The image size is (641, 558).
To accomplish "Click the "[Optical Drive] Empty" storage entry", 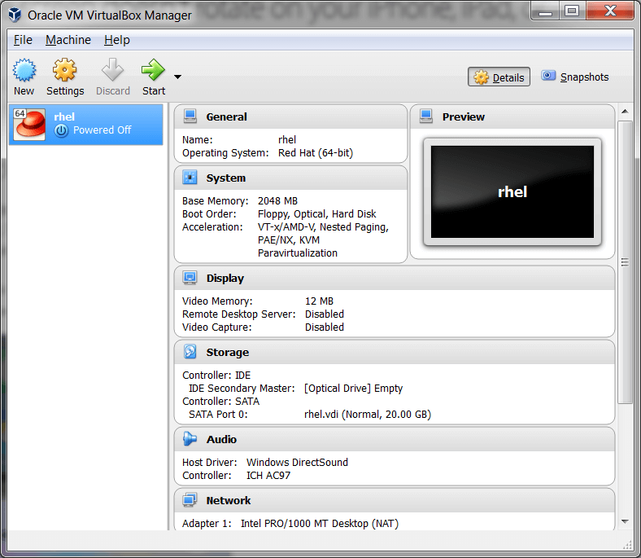I will pos(354,388).
